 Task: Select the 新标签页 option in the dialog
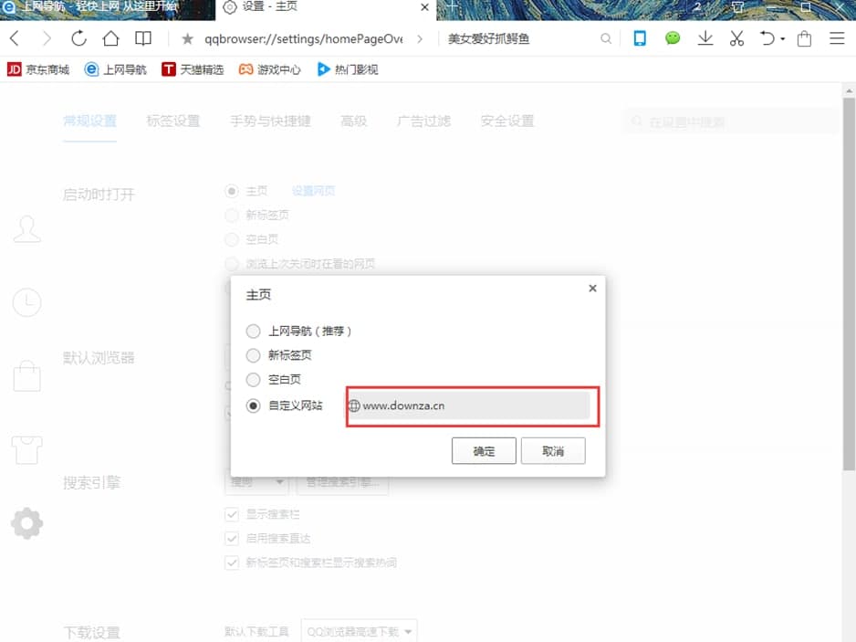253,356
